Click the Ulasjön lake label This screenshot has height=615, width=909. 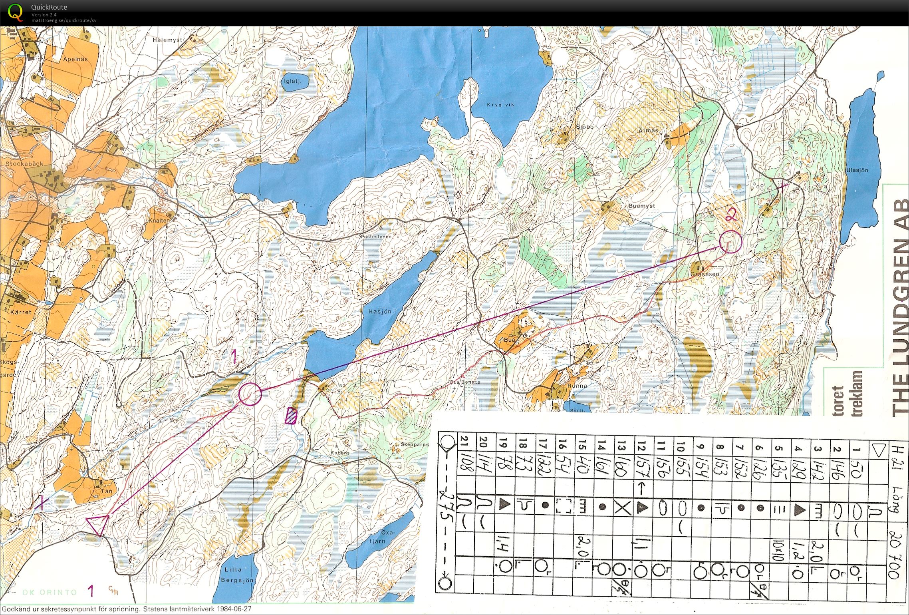[x=857, y=170]
